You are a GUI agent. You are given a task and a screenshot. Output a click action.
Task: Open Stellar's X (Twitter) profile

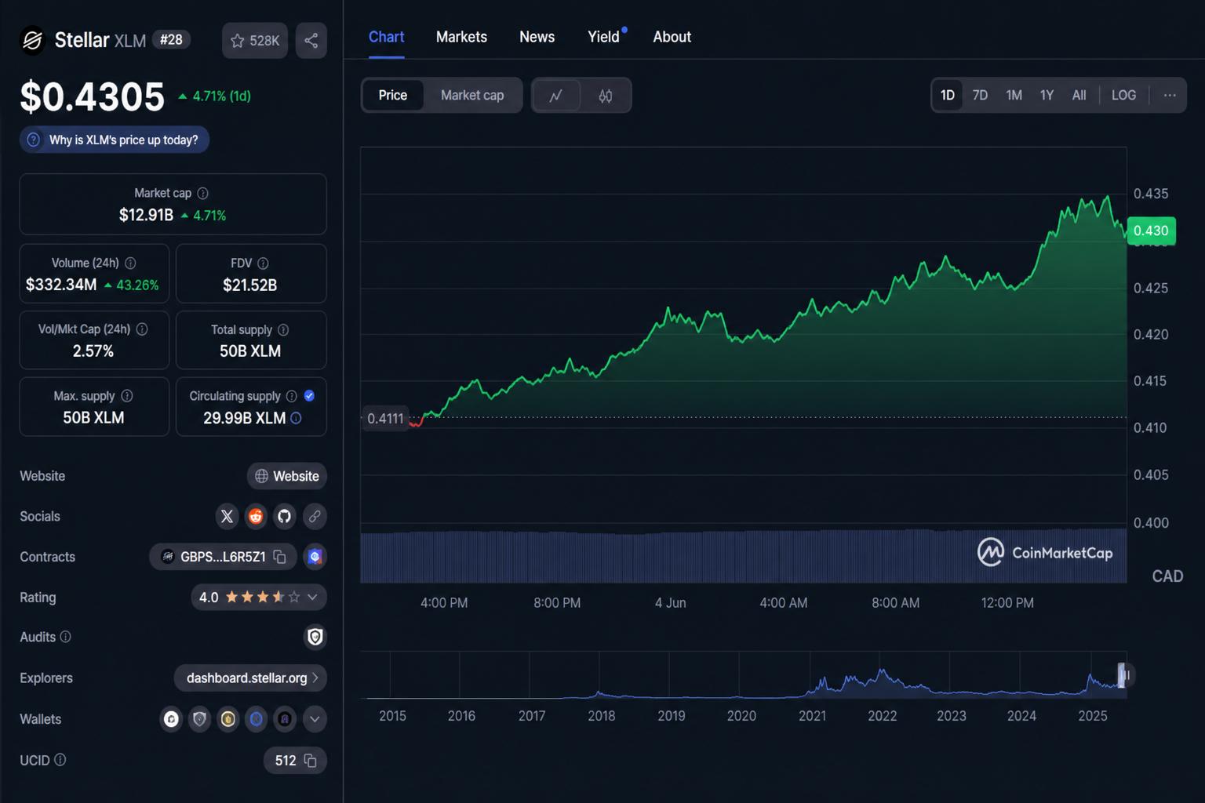[x=227, y=516]
